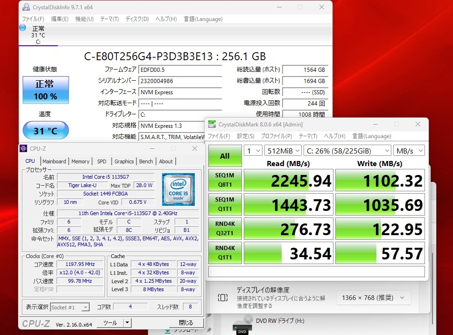Click the 閉じる button in CPU-Z
This screenshot has height=335, width=453.
(x=186, y=323)
